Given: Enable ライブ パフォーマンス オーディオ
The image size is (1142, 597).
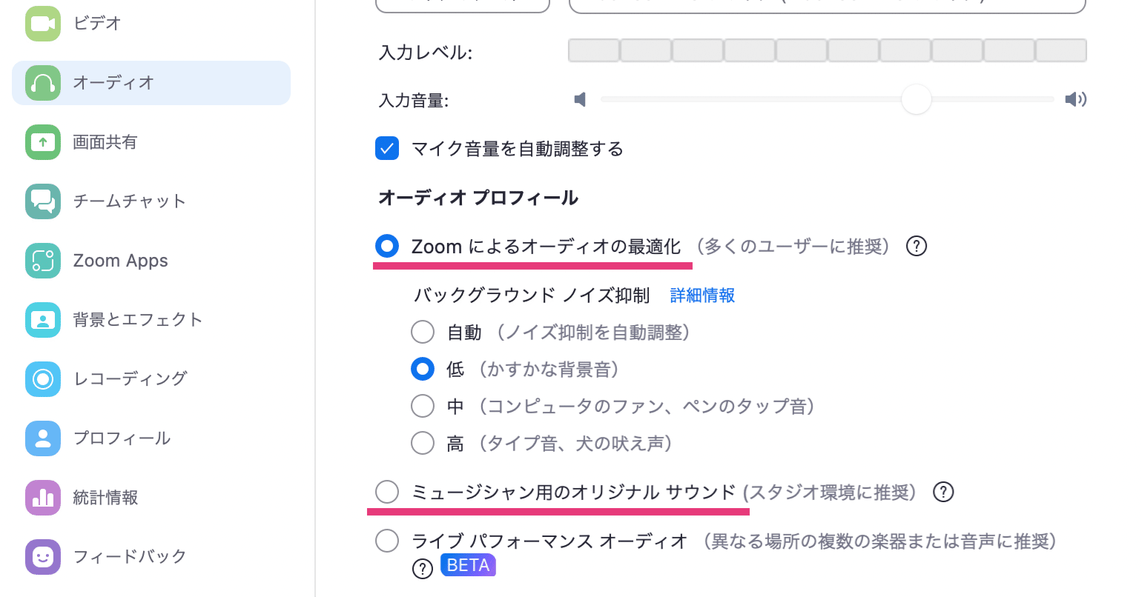Looking at the screenshot, I should click(386, 540).
